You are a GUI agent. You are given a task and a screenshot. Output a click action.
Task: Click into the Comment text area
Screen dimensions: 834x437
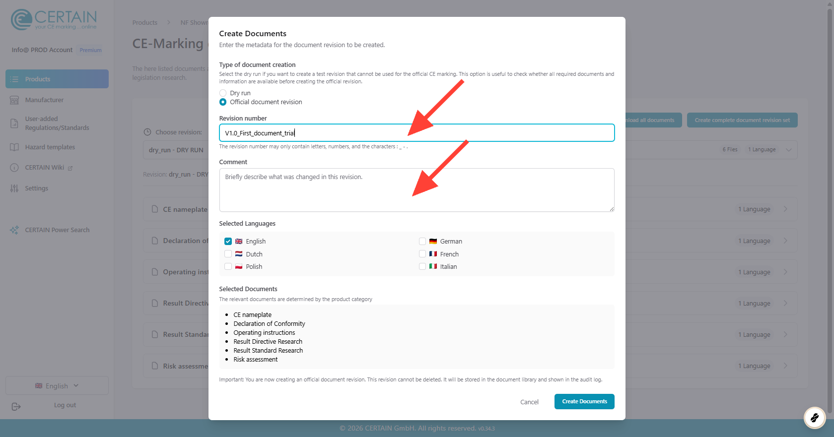point(417,190)
